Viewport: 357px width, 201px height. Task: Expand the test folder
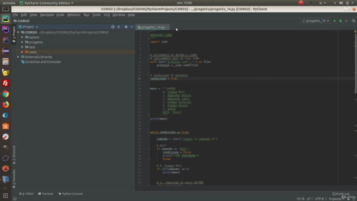[x=22, y=47]
